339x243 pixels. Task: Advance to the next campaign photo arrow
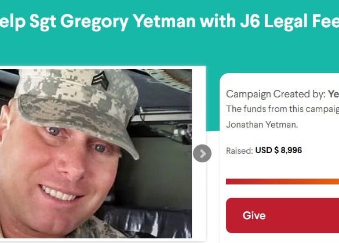pos(202,154)
